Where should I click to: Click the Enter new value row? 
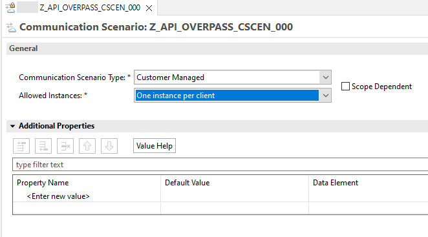click(58, 196)
